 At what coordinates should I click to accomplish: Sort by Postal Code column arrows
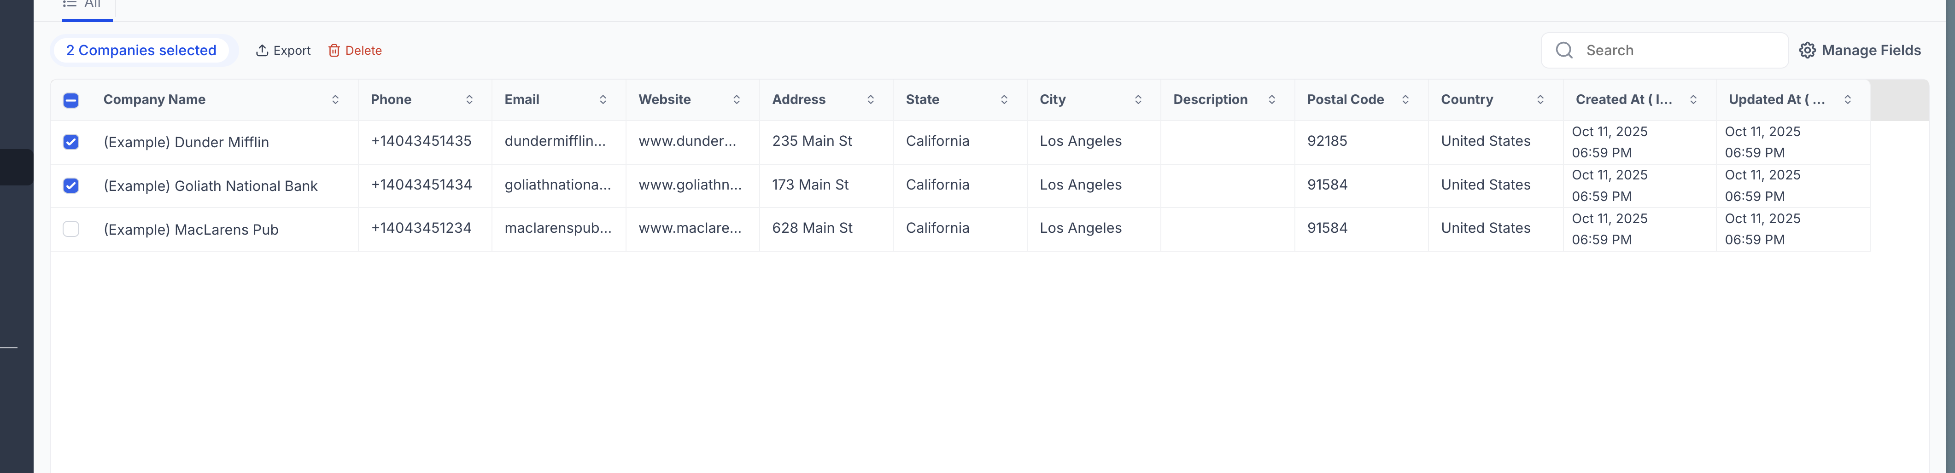click(1405, 99)
